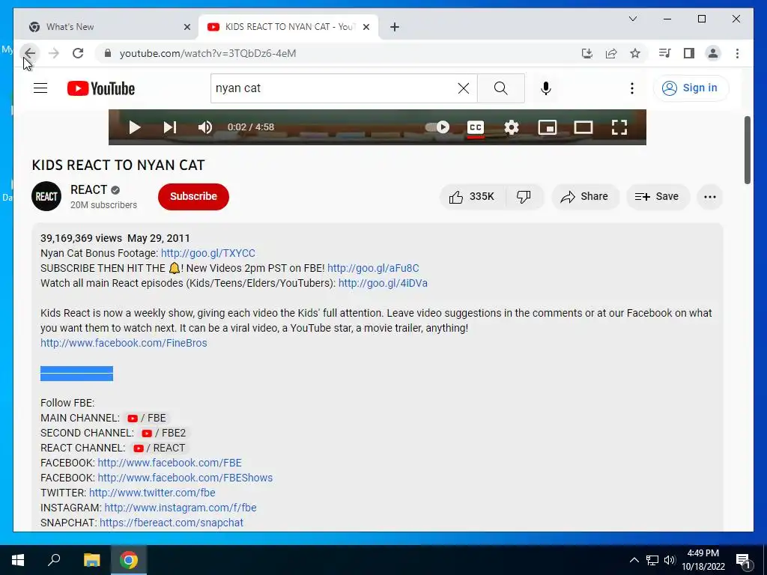The image size is (767, 575).
Task: Open YouTube settings three-dot menu beside Sign in
Action: [x=632, y=88]
